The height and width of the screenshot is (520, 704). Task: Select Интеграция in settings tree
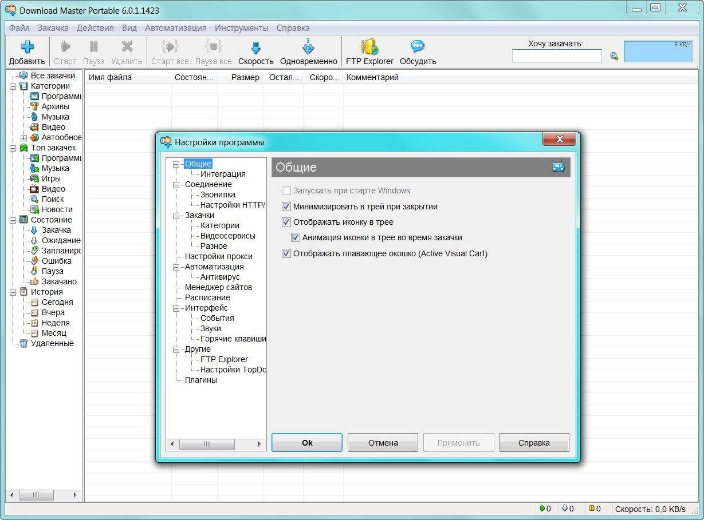pos(223,174)
